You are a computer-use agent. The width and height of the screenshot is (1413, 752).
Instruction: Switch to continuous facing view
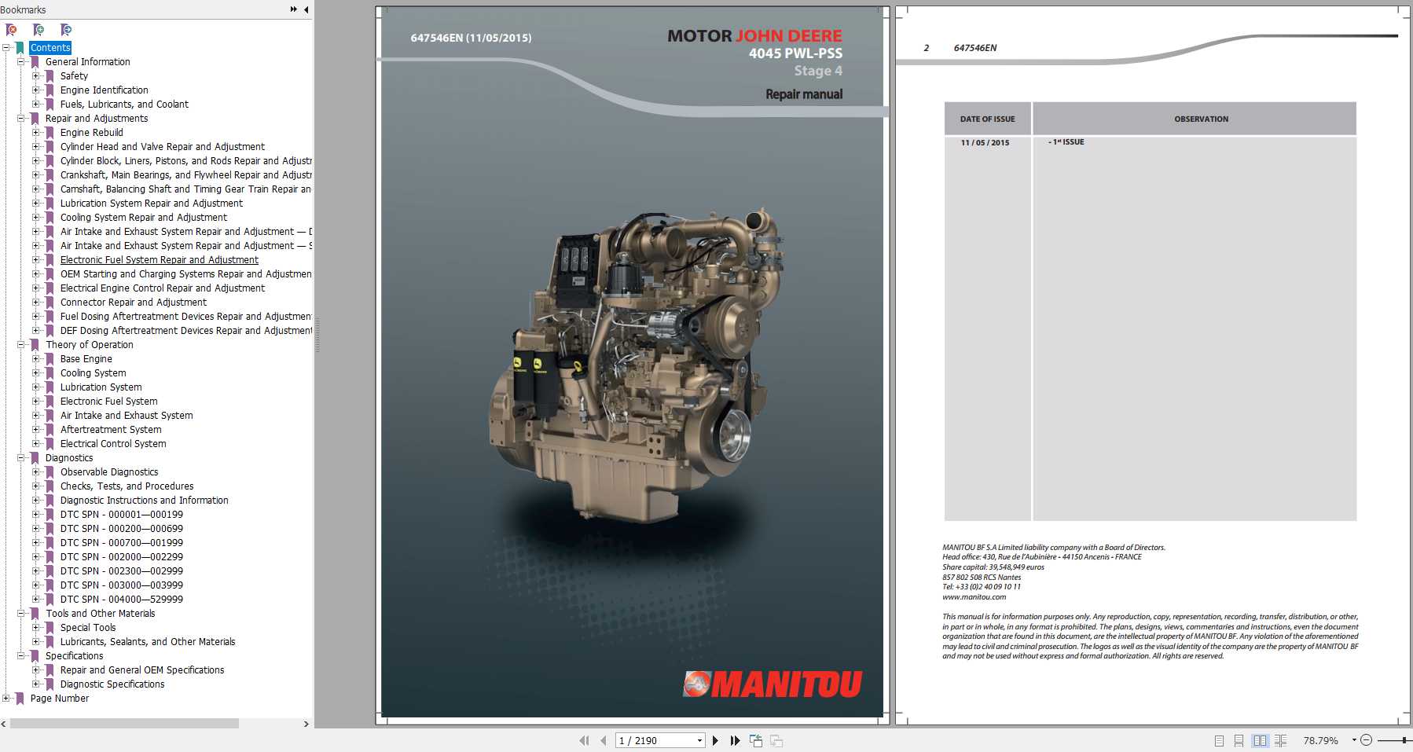pos(1281,740)
